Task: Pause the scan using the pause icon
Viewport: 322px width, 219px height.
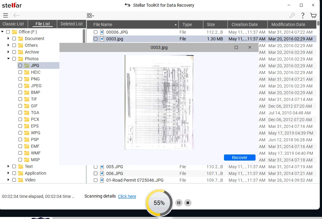Action: 179,202
